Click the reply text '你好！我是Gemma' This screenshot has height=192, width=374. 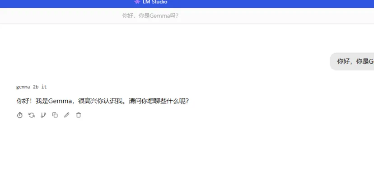[x=44, y=101]
